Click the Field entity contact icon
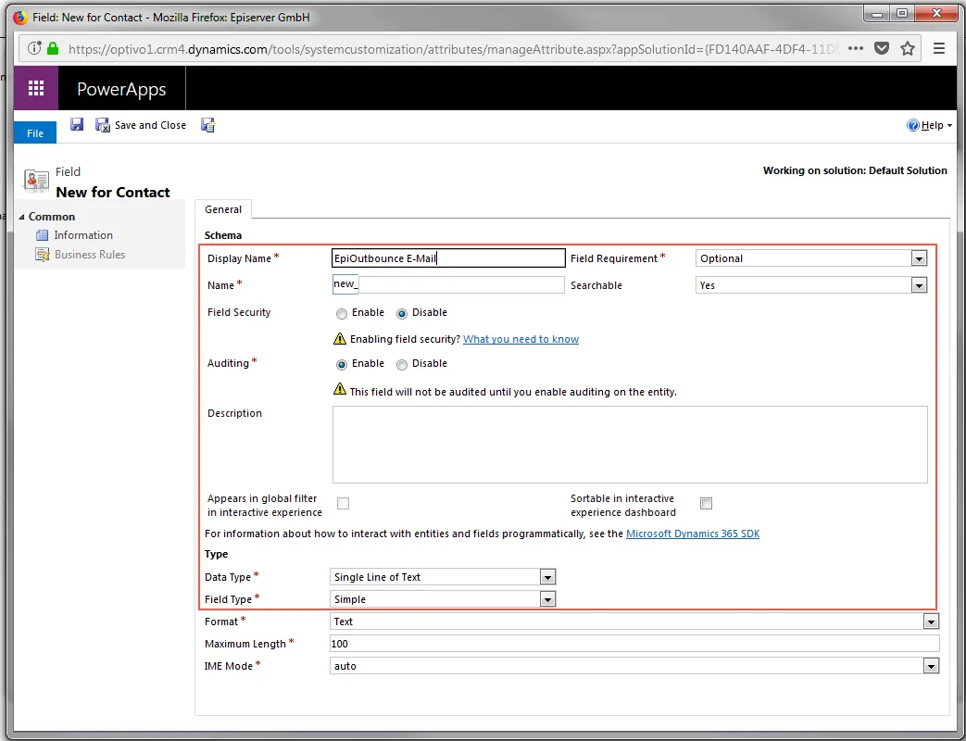This screenshot has height=741, width=966. [36, 182]
